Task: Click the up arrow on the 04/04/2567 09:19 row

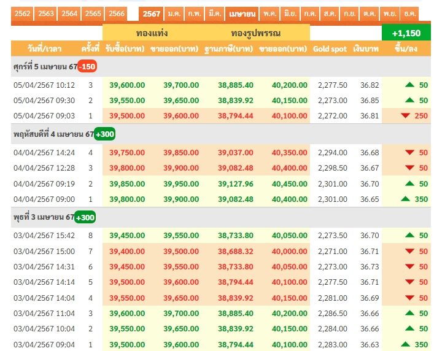Action: coord(409,183)
